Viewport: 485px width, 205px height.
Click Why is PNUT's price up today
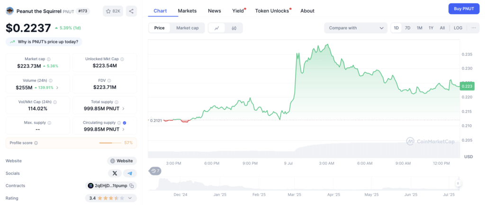(44, 42)
